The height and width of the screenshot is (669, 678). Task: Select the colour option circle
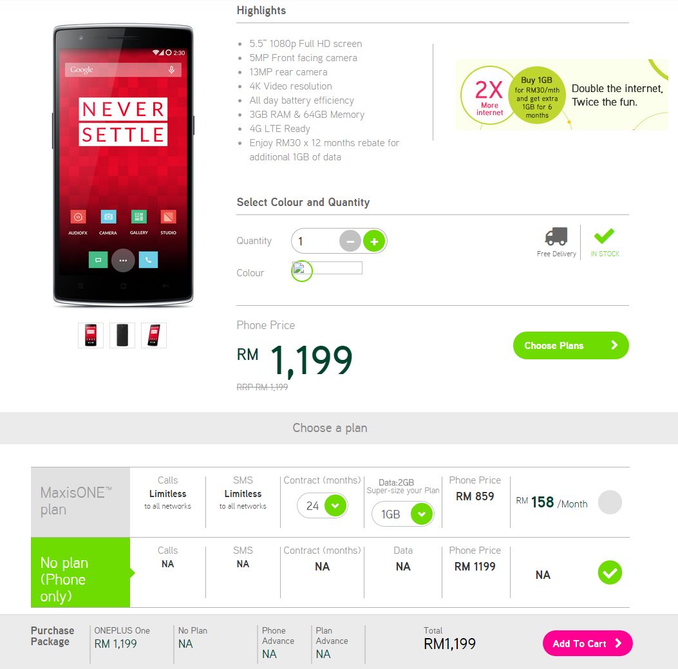coord(302,271)
